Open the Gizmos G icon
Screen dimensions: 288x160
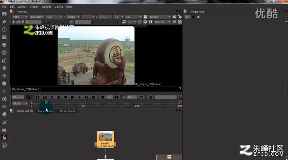pyautogui.click(x=4, y=138)
